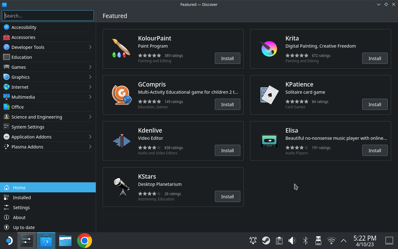Click the System Settings category icon

7,127
